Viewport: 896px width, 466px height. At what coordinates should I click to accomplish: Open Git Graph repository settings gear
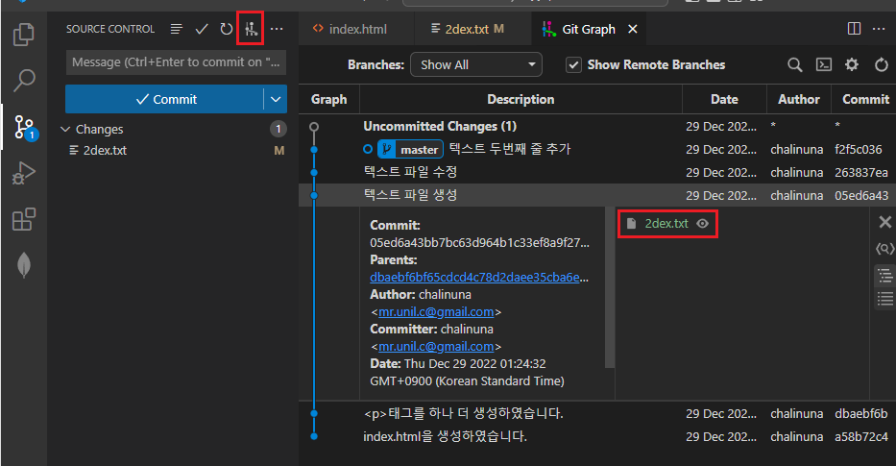(x=852, y=64)
